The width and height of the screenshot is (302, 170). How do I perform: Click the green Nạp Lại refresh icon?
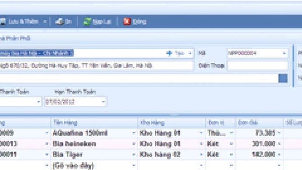[x=87, y=21]
